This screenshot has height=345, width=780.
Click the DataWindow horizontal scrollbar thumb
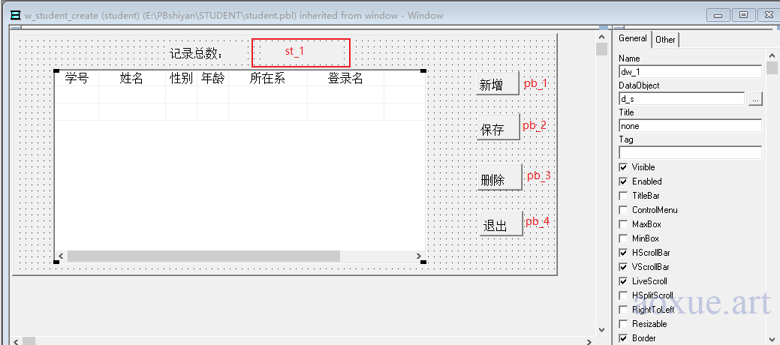[x=203, y=256]
